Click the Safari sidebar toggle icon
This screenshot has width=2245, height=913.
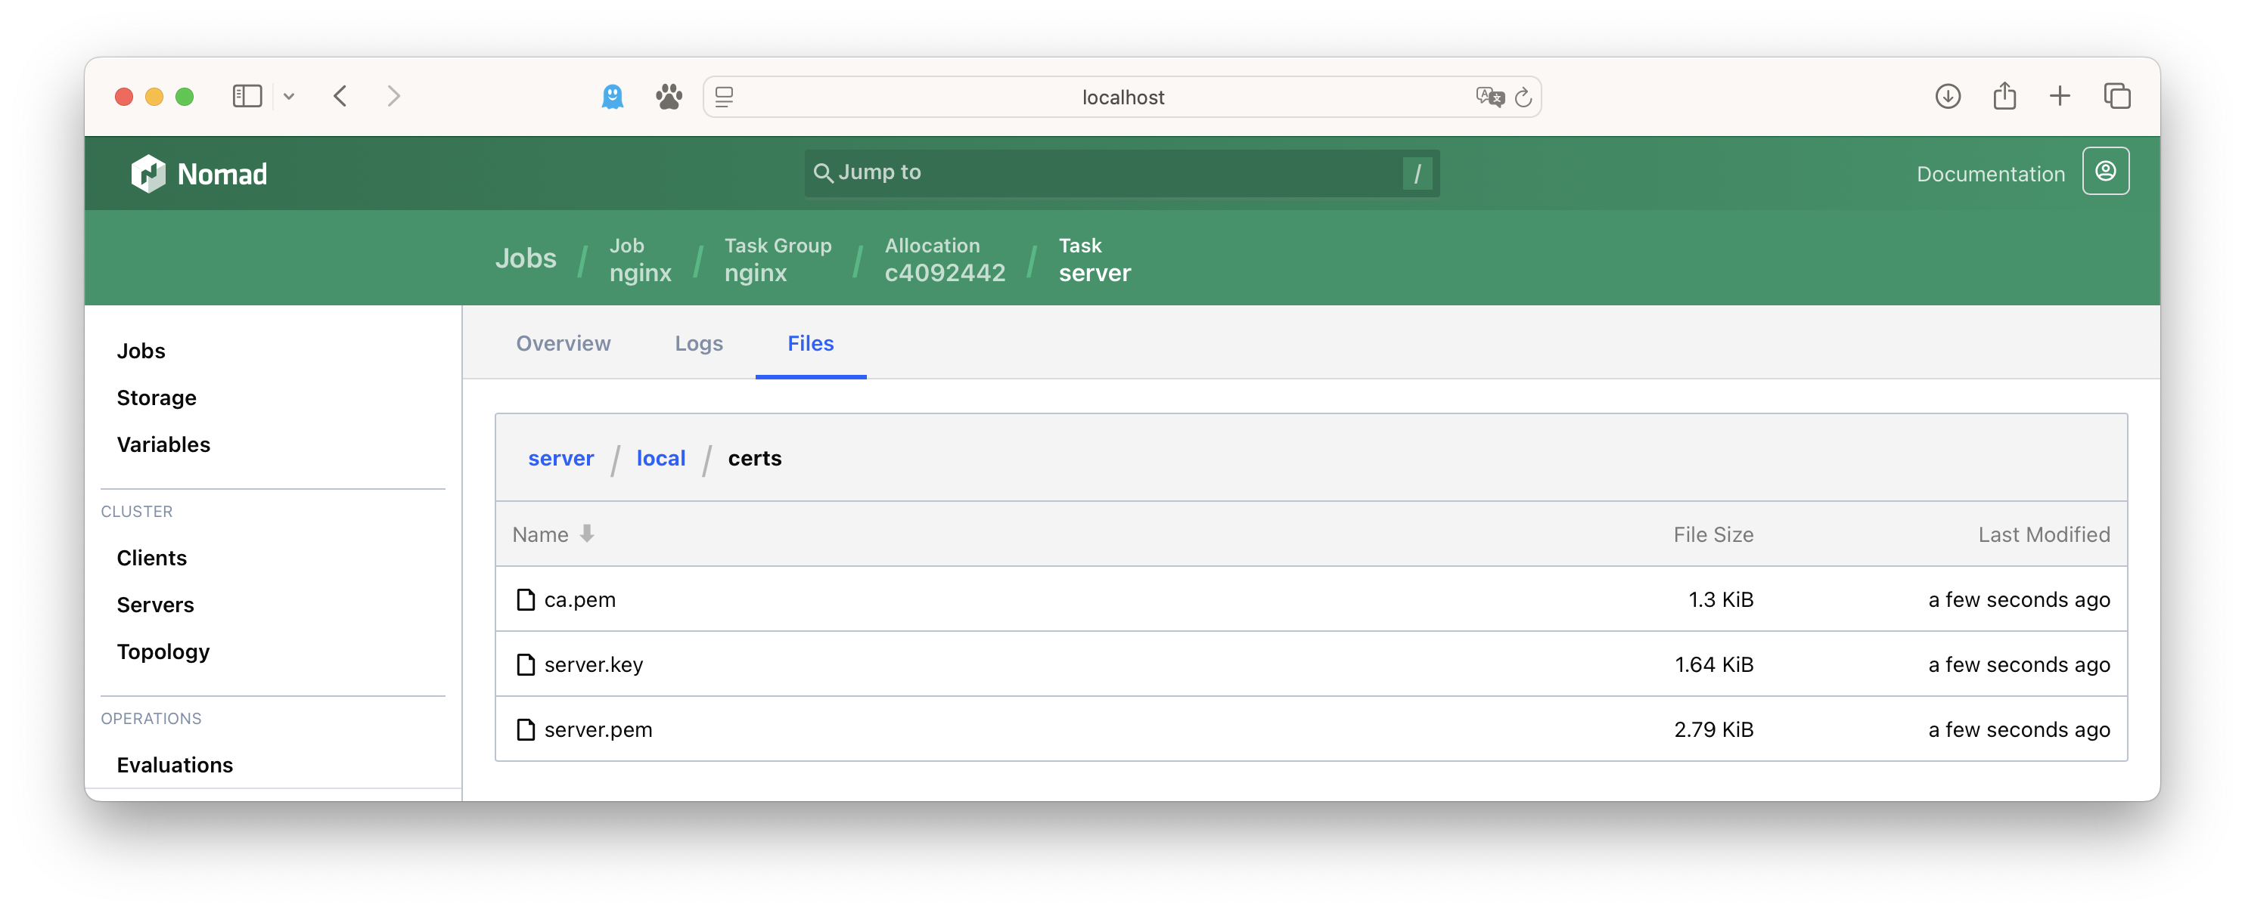247,96
